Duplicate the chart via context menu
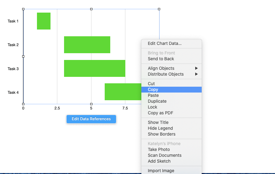Image resolution: width=275 pixels, height=174 pixels. click(x=157, y=101)
